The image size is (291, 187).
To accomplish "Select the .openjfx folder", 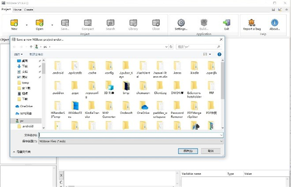I will coord(211,68).
